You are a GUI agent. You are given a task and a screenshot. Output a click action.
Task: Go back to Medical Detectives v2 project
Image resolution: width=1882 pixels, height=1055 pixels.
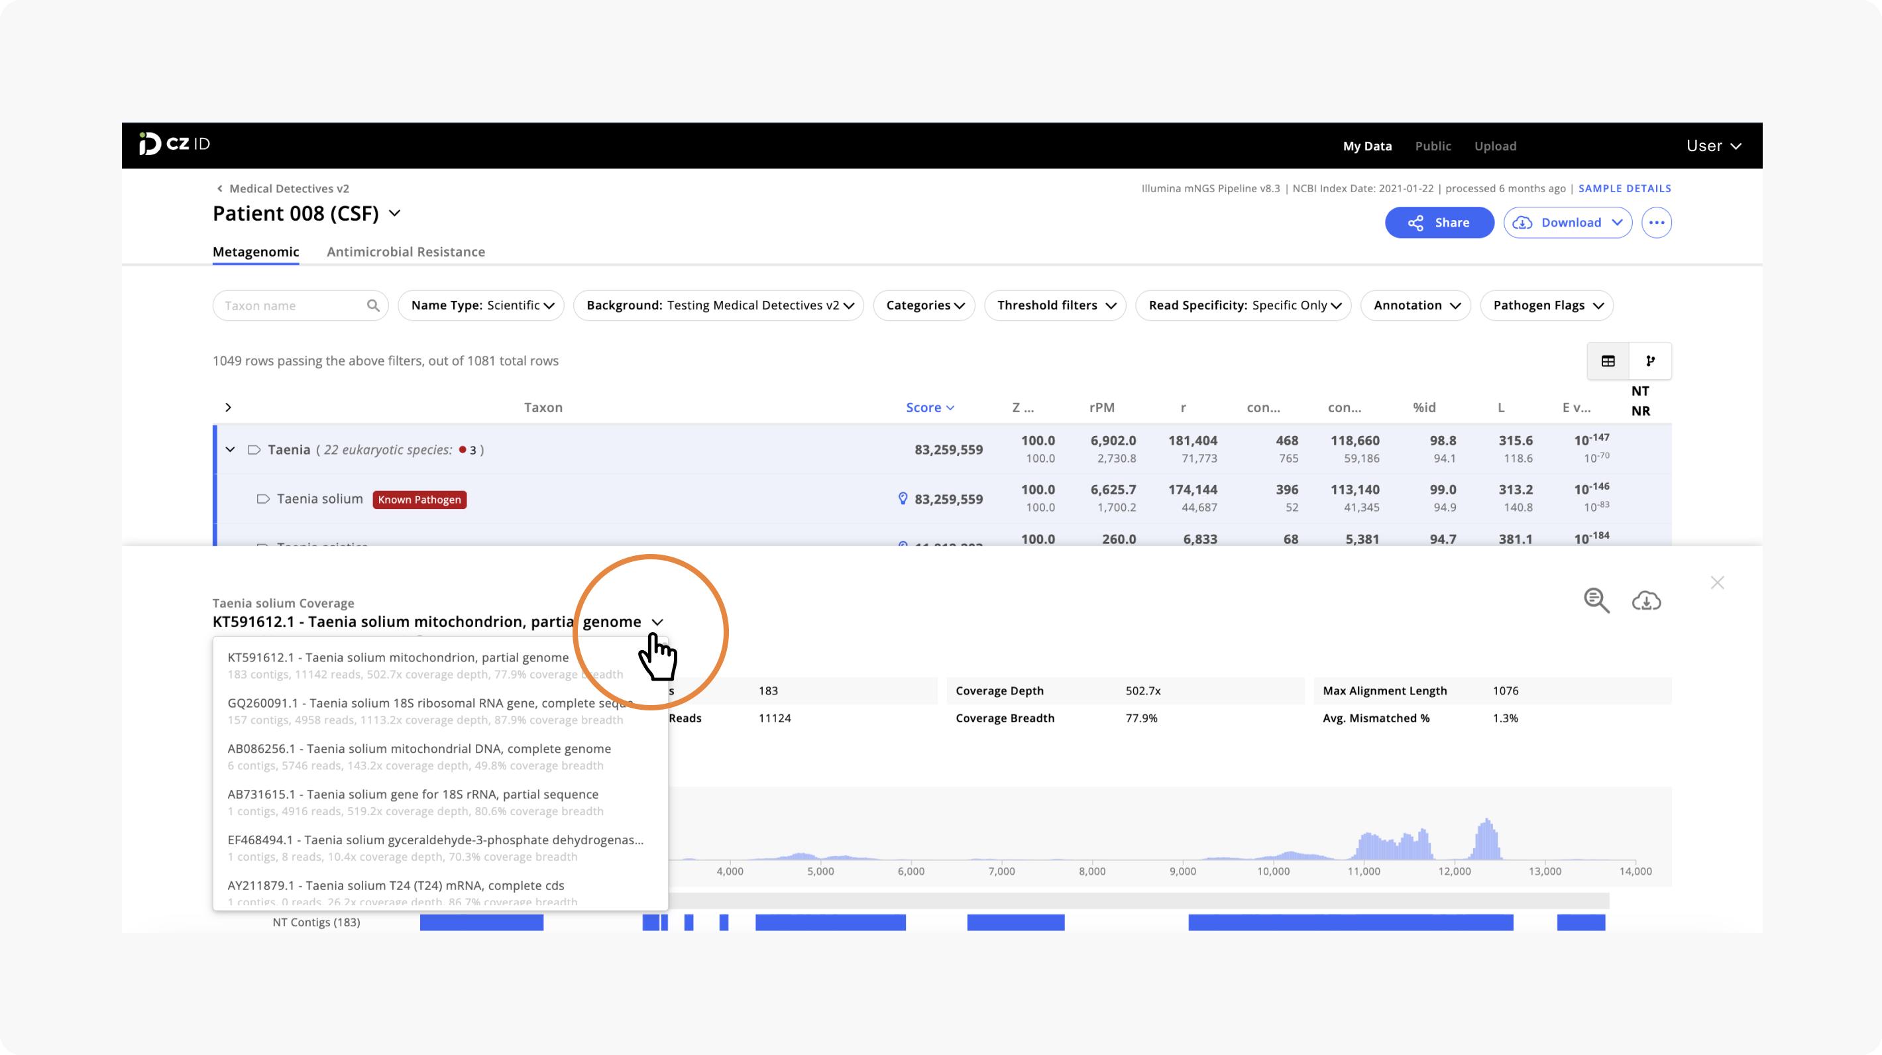283,188
